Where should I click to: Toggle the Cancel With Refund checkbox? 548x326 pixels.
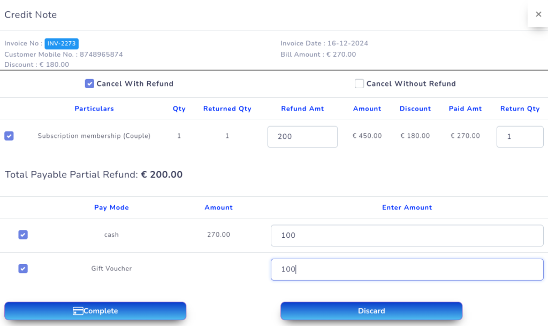pos(89,83)
